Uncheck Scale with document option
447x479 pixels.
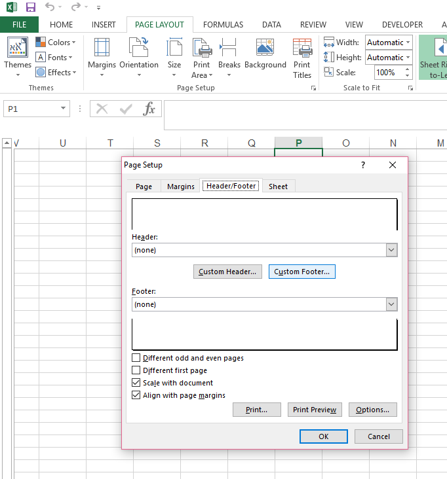(x=136, y=383)
